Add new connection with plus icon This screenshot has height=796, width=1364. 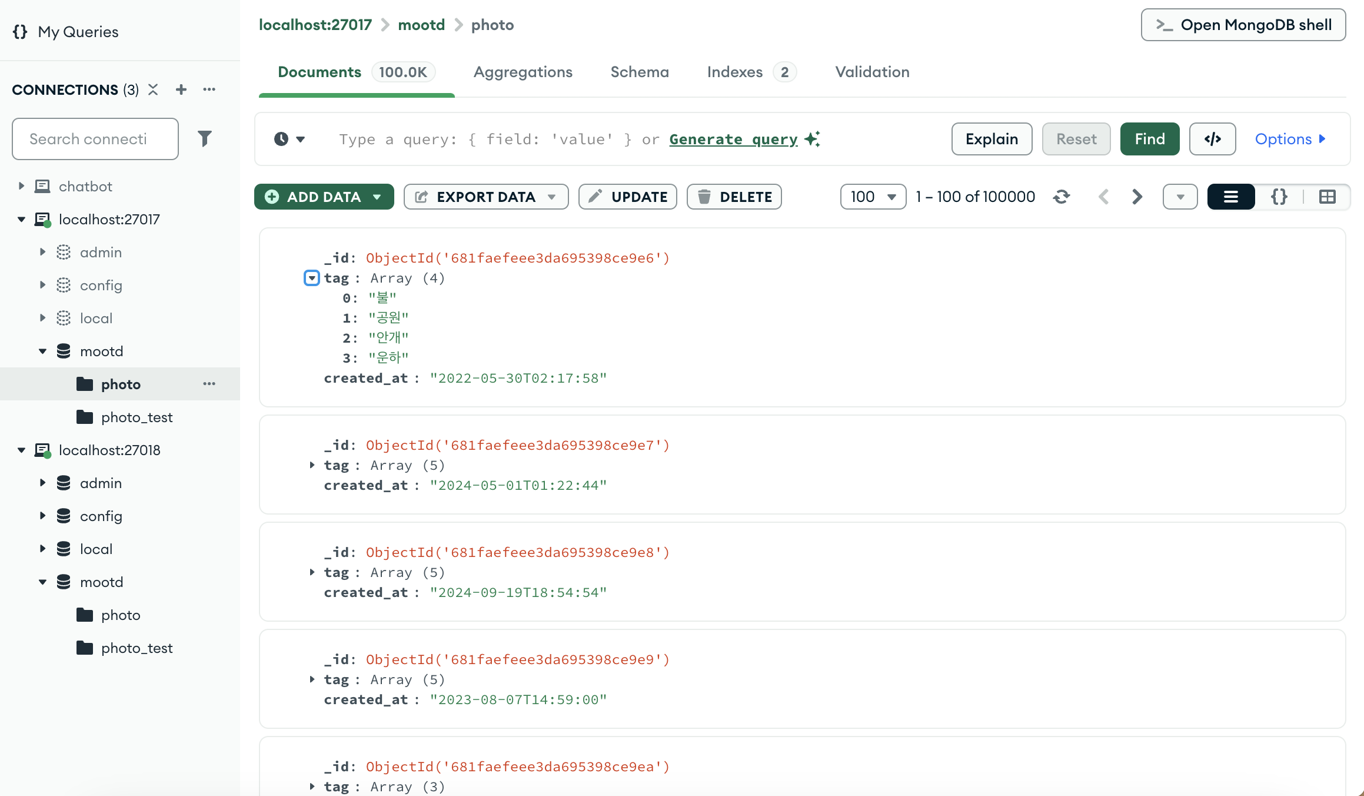pos(181,89)
